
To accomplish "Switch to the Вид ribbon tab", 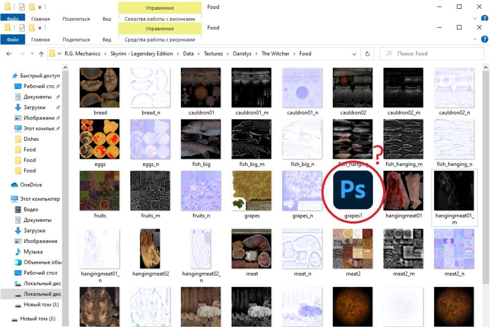I will pos(107,39).
